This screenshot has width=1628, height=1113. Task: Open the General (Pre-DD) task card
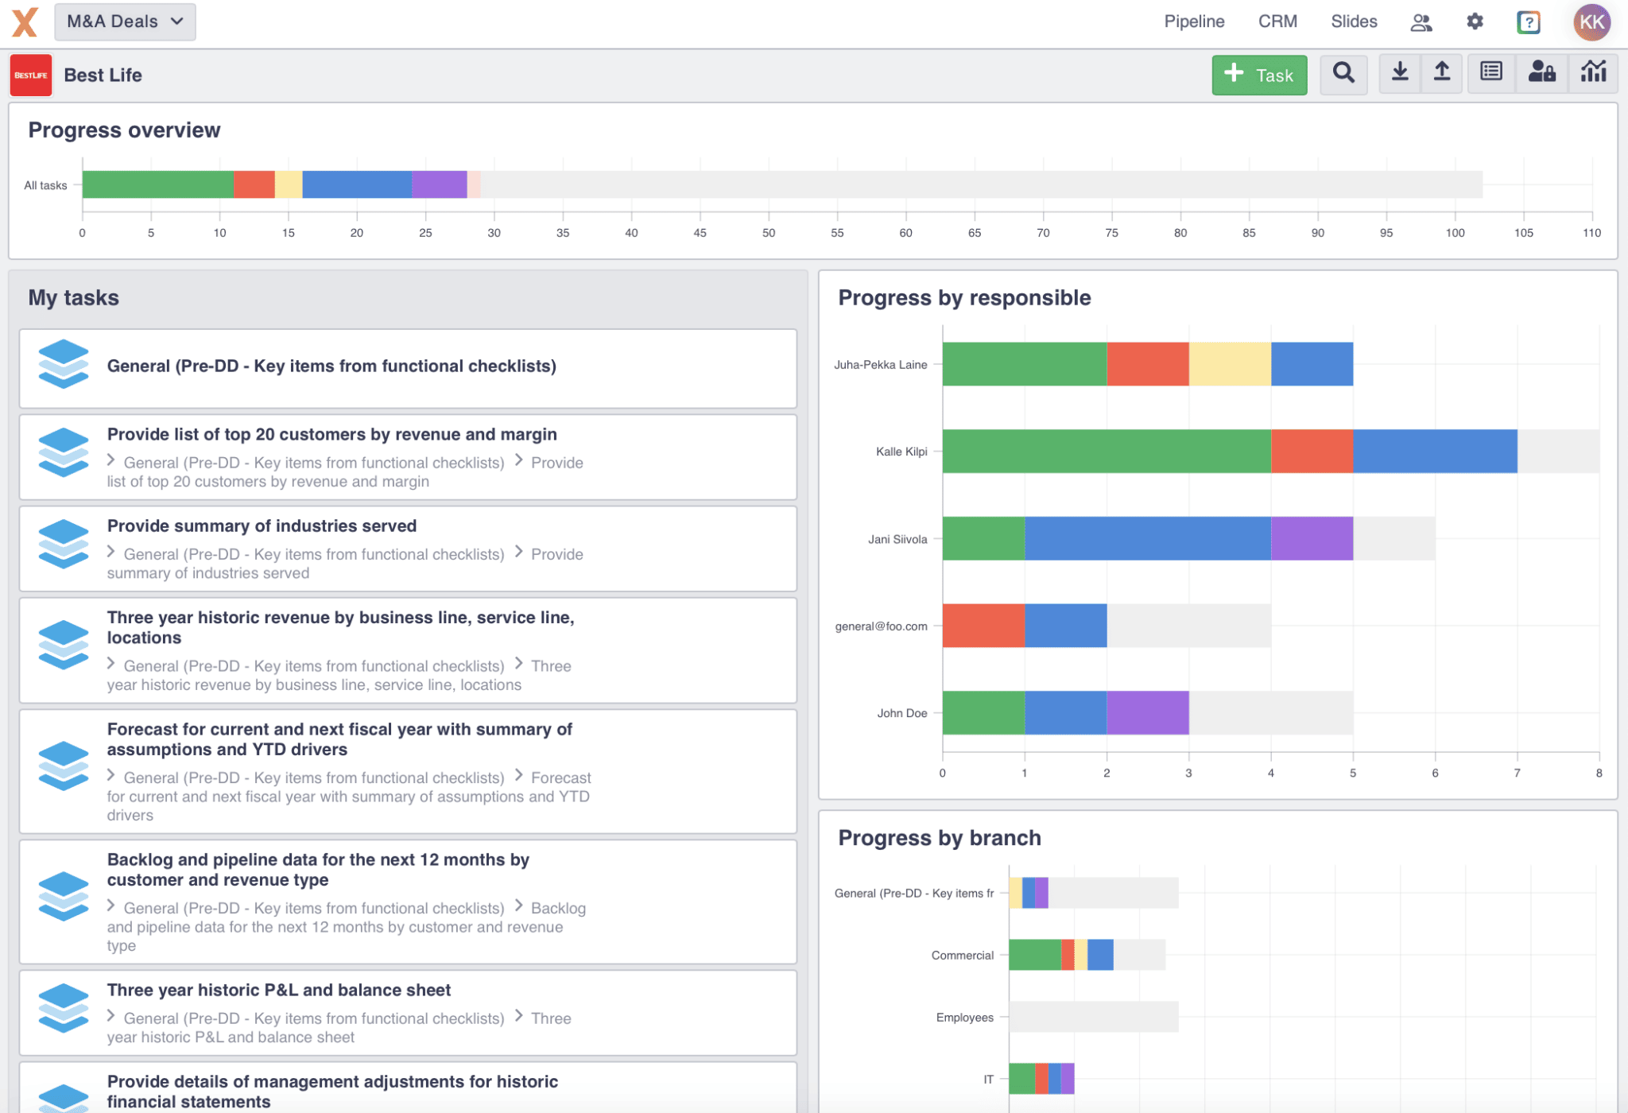tap(408, 368)
